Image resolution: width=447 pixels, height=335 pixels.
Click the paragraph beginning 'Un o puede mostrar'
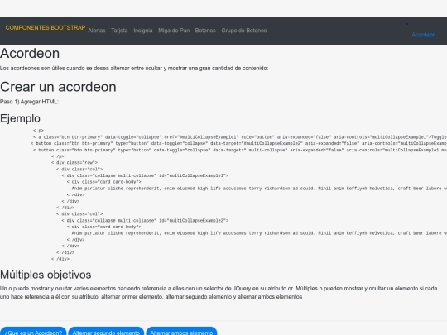point(219,293)
